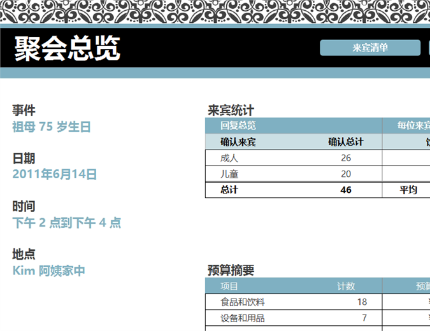Click the date 2011年6月14日
This screenshot has width=430, height=331.
55,174
